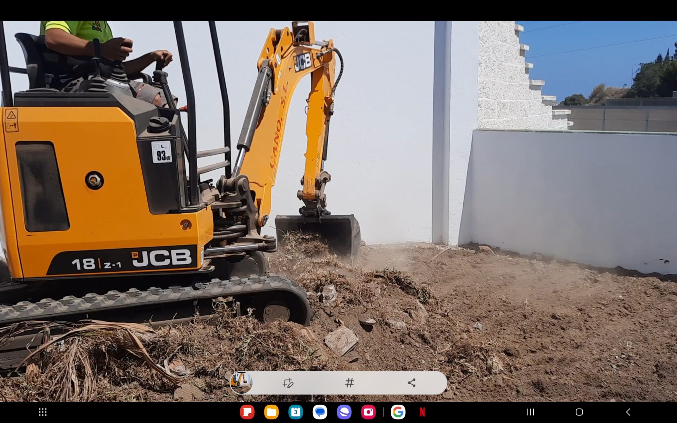The height and width of the screenshot is (423, 677).
Task: Launch Samsung Internet browser
Action: point(344,412)
